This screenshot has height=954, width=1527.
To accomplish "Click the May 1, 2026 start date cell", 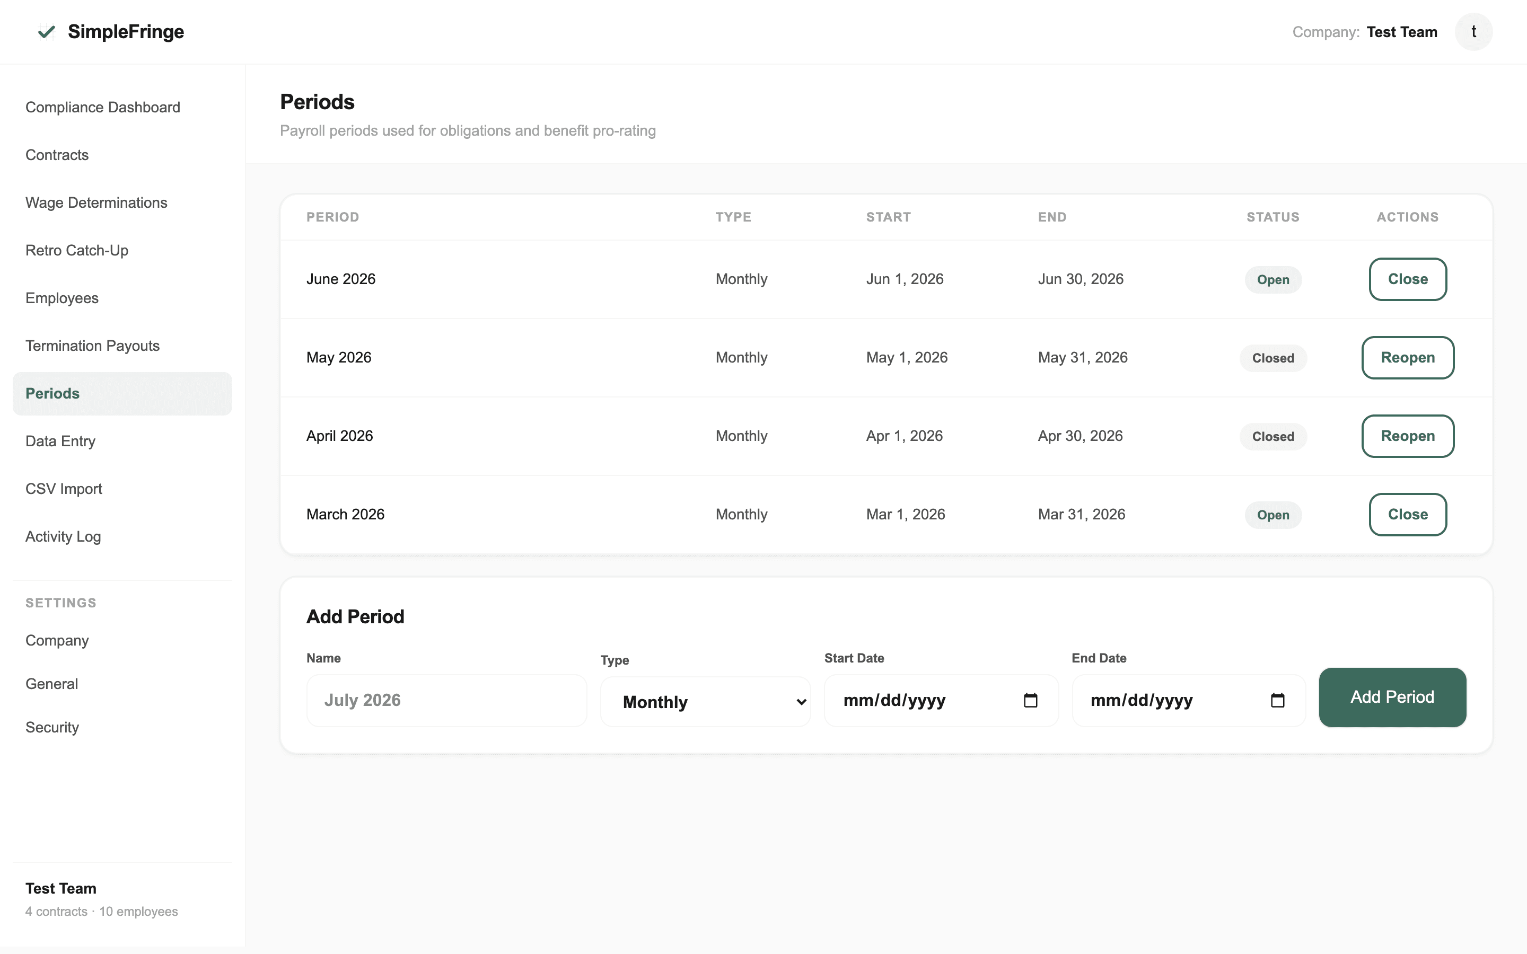I will pyautogui.click(x=907, y=358).
